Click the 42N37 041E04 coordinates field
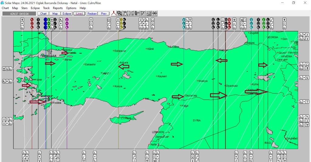Viewport: 311px width, 162px height. 19,14
